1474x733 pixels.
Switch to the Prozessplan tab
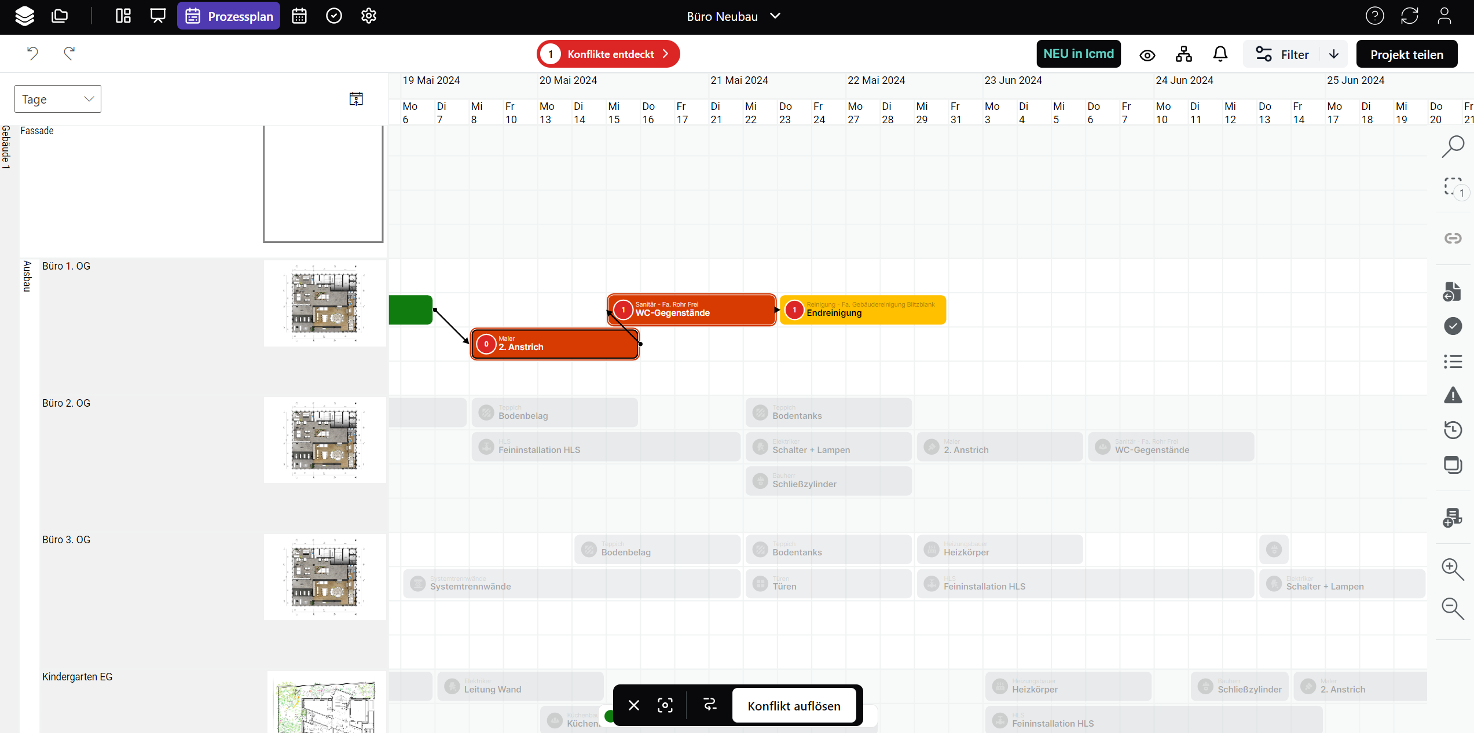pyautogui.click(x=229, y=16)
